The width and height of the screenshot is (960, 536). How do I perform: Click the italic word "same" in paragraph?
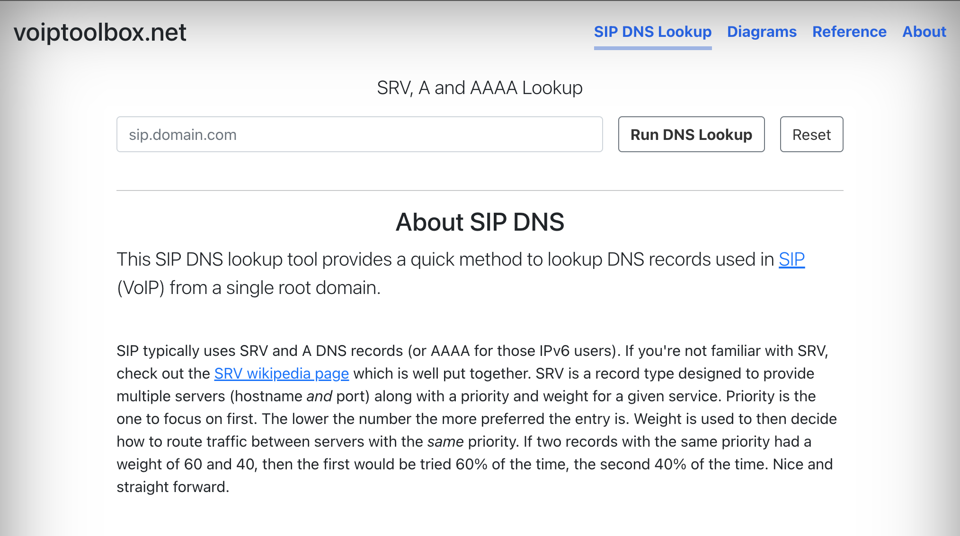[445, 442]
